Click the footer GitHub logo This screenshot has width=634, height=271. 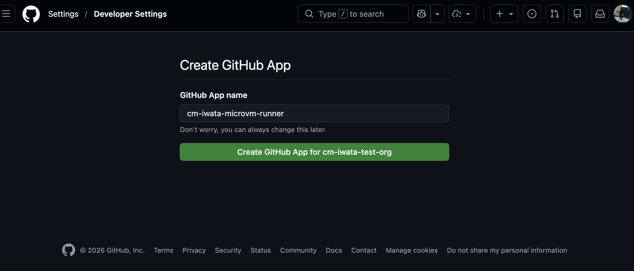[x=68, y=250]
